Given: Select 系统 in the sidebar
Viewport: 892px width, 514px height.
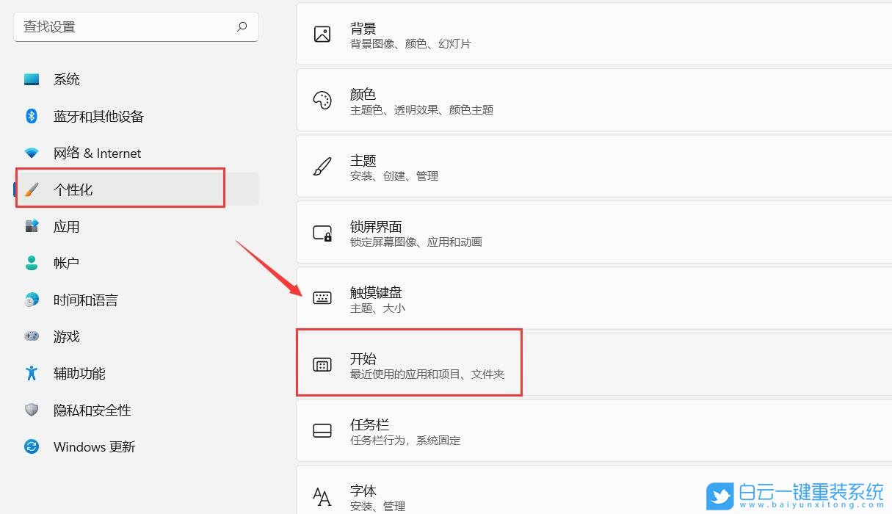Looking at the screenshot, I should [x=66, y=79].
